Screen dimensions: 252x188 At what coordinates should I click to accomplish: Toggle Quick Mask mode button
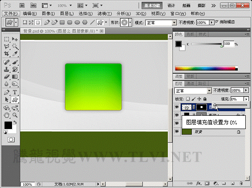click(11, 140)
